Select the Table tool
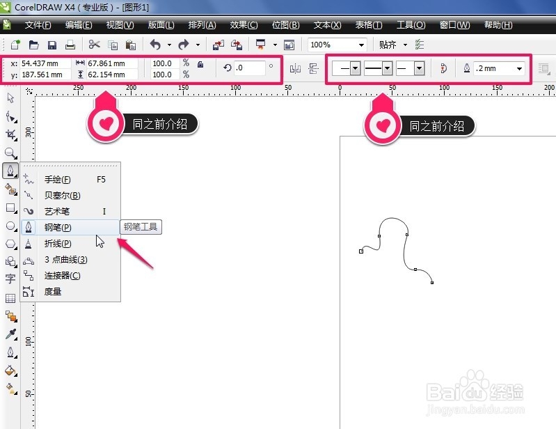 point(10,298)
